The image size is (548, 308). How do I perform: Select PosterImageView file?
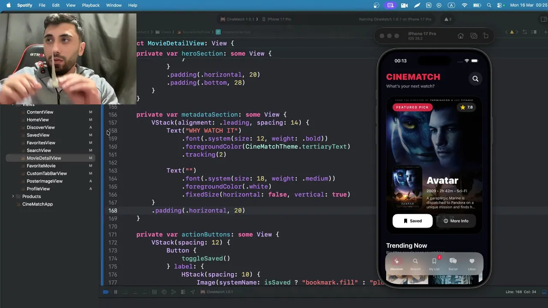[x=45, y=181]
